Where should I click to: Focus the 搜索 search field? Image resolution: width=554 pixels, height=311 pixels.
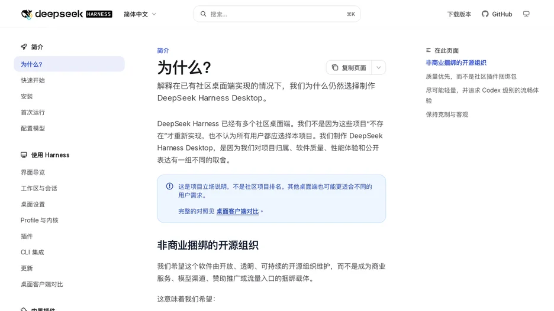[x=277, y=14]
